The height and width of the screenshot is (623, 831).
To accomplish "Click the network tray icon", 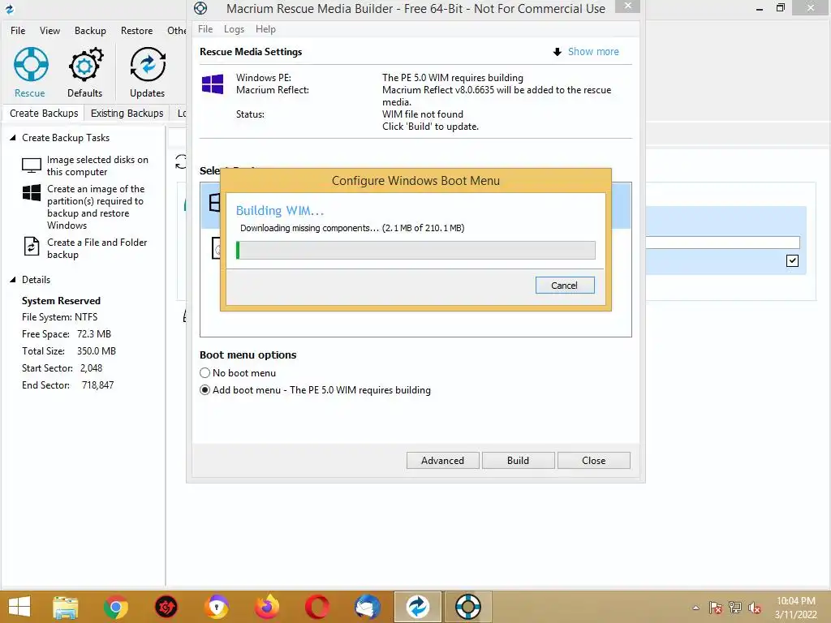I will (x=735, y=608).
